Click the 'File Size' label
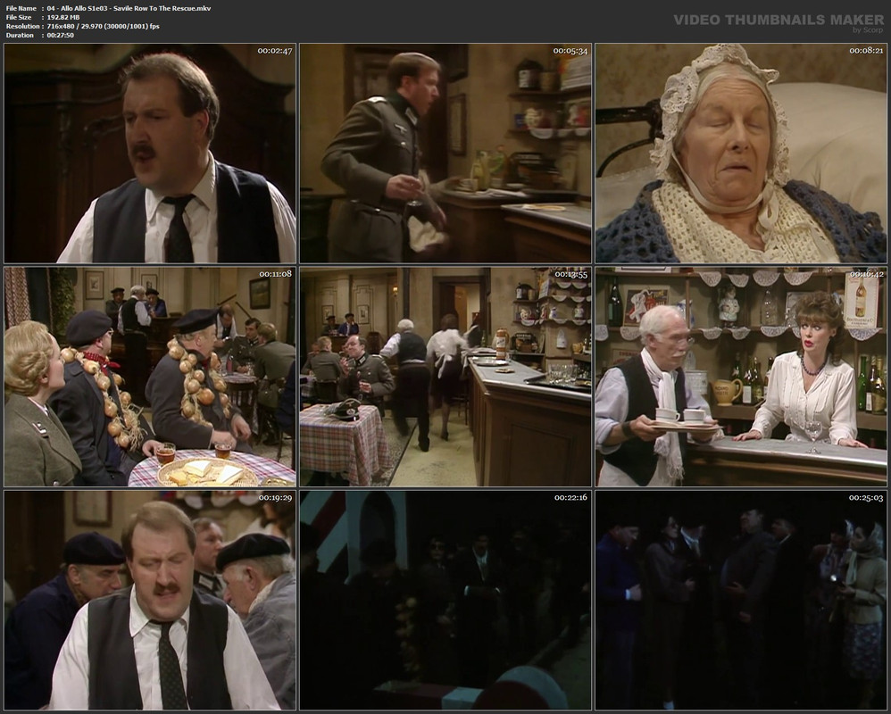Image resolution: width=891 pixels, height=714 pixels. point(19,18)
